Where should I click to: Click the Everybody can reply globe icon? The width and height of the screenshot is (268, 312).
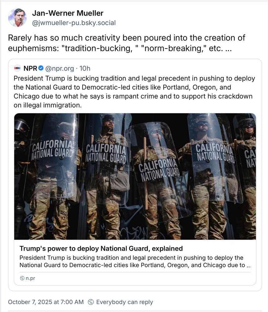91,302
